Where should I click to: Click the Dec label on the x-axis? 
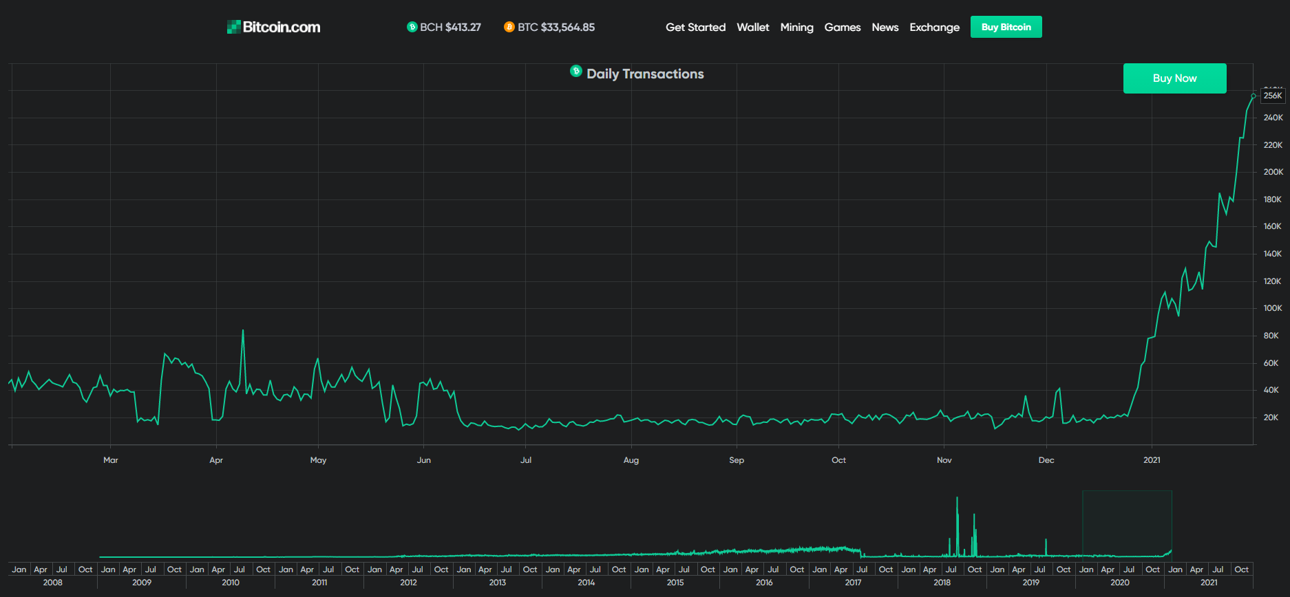[x=1046, y=460]
